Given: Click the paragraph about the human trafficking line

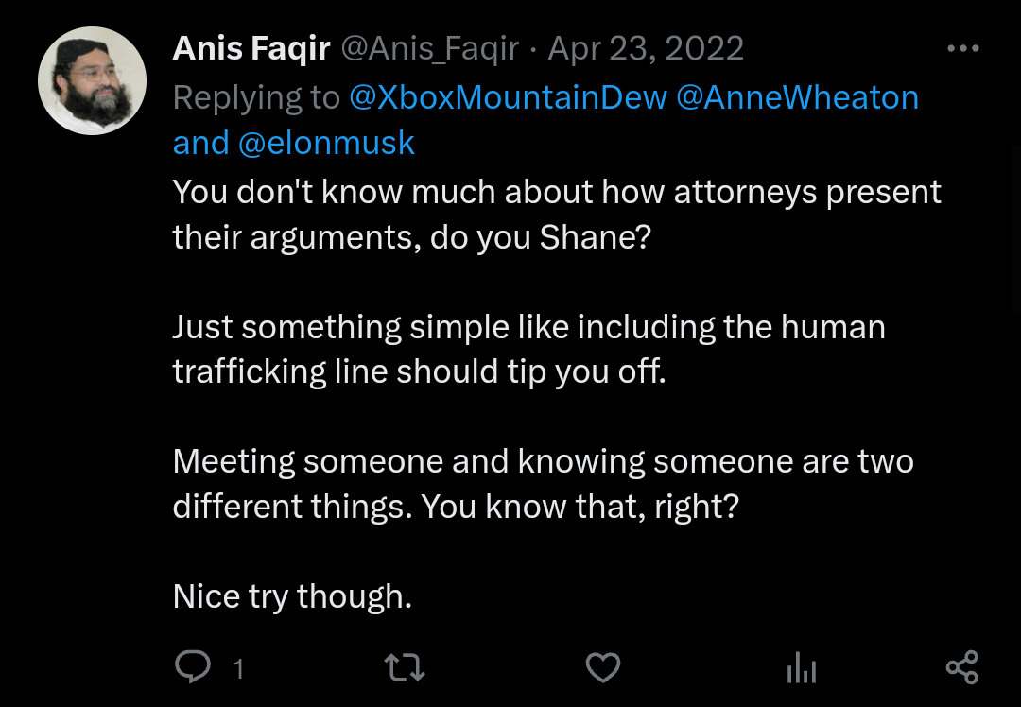Looking at the screenshot, I should [528, 349].
